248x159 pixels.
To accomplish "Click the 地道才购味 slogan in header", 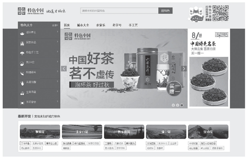I will coord(56,11).
